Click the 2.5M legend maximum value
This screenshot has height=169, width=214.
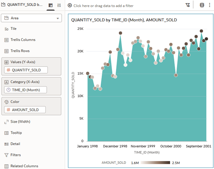click(x=176, y=163)
